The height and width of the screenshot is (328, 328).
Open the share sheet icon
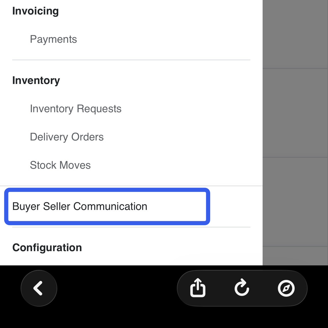[198, 288]
